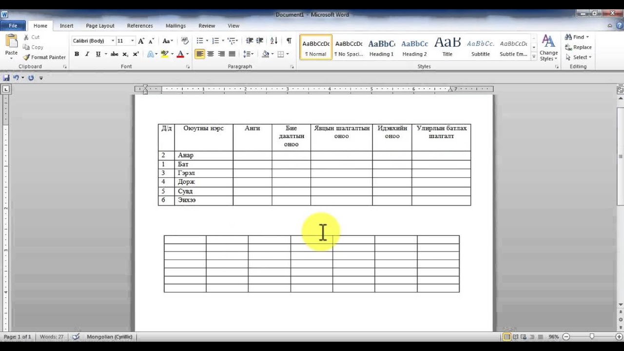Apply subscript formatting
624x351 pixels.
pyautogui.click(x=125, y=54)
